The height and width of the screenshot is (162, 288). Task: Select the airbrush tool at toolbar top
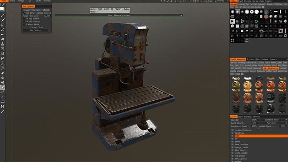3,16
